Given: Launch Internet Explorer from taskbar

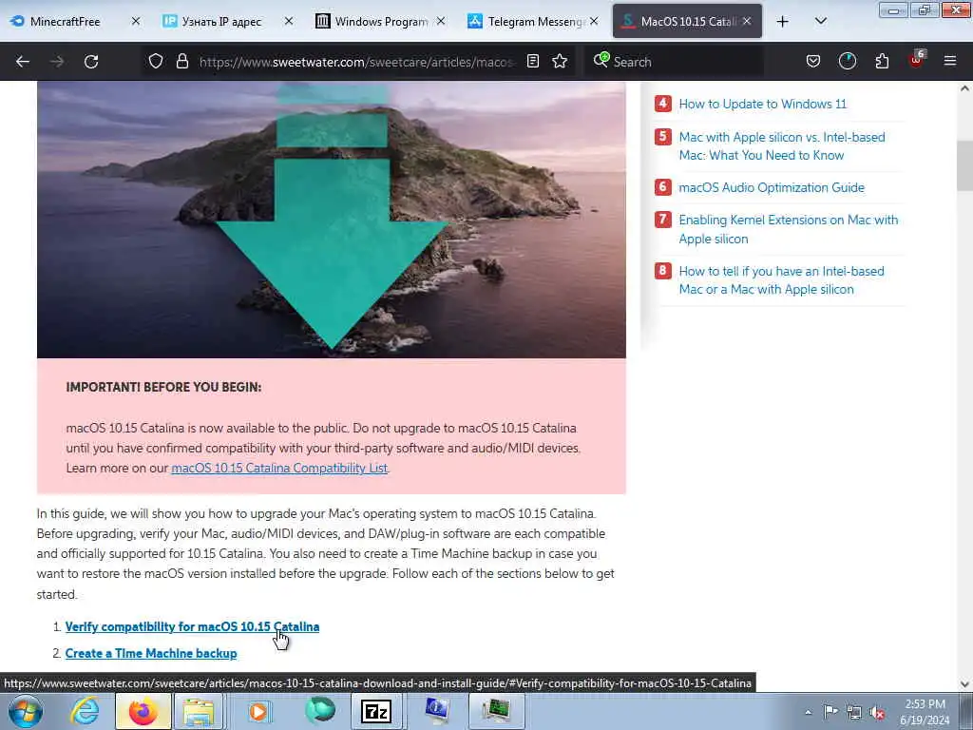Looking at the screenshot, I should [x=84, y=711].
